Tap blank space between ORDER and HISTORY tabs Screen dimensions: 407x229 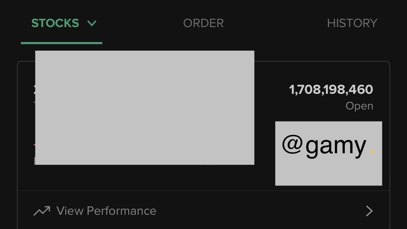click(x=275, y=23)
